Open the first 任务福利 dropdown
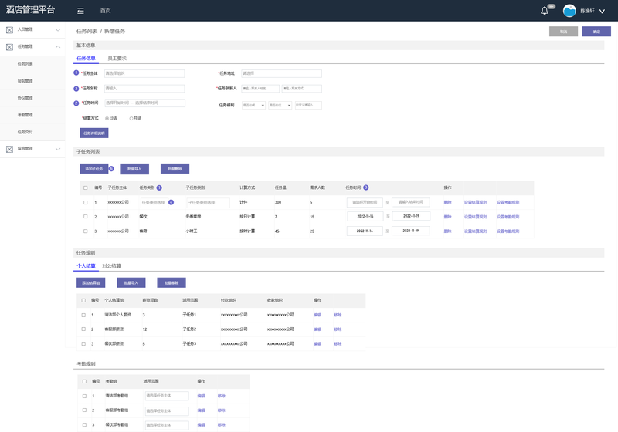The width and height of the screenshot is (618, 432). pos(253,105)
